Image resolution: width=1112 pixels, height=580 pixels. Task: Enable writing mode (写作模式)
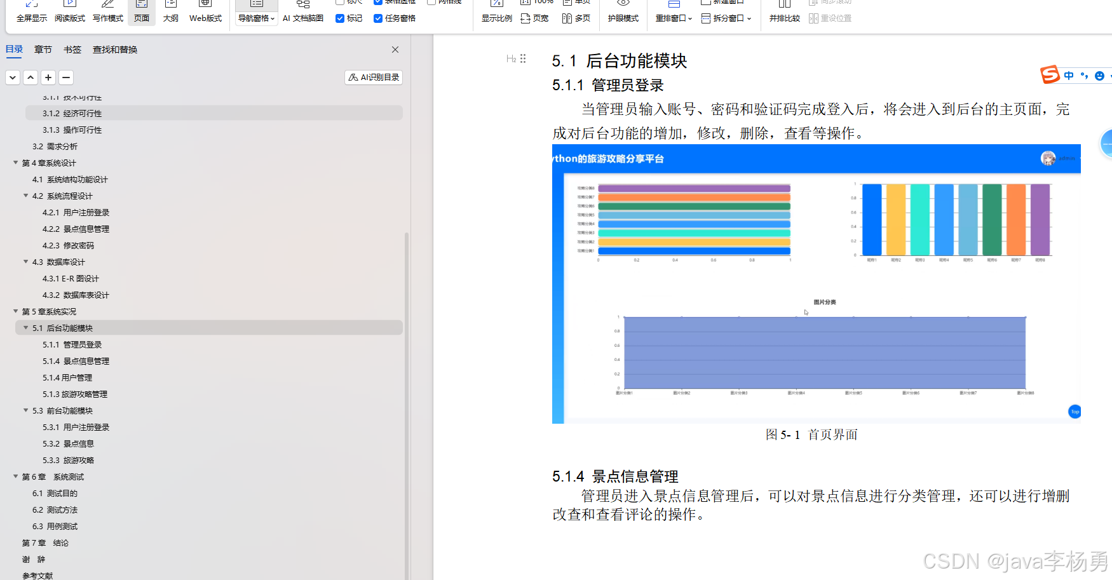(108, 11)
